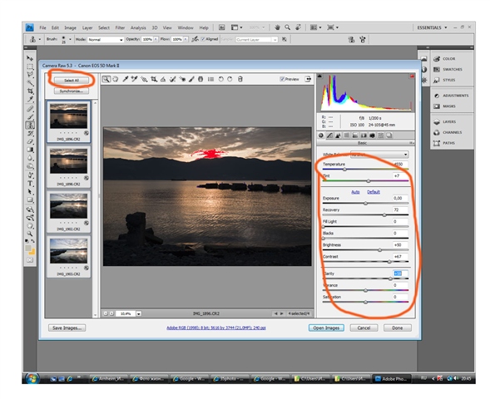Viewport: 490px width, 399px height.
Task: Toggle full screen mode icon next to Preview
Action: click(308, 79)
